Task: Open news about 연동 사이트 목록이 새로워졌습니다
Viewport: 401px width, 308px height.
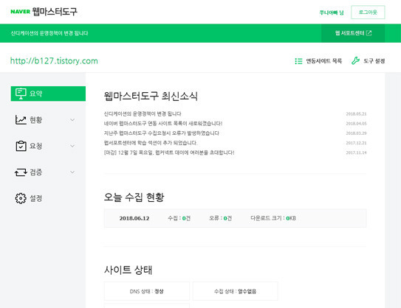Action: 163,124
